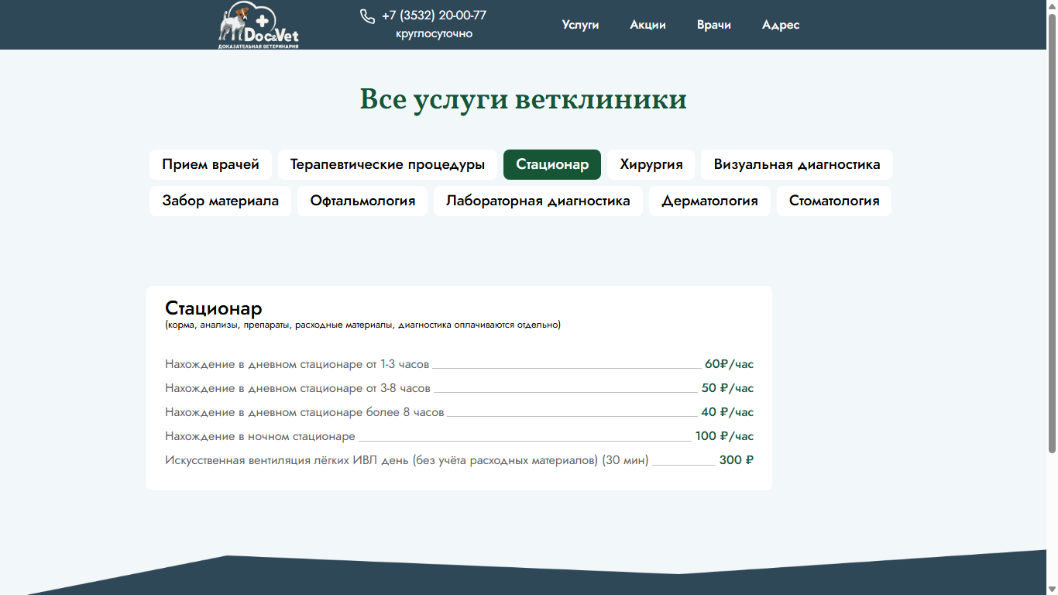Click row 'дневном стационаре от 1-3 часов'

coord(459,364)
